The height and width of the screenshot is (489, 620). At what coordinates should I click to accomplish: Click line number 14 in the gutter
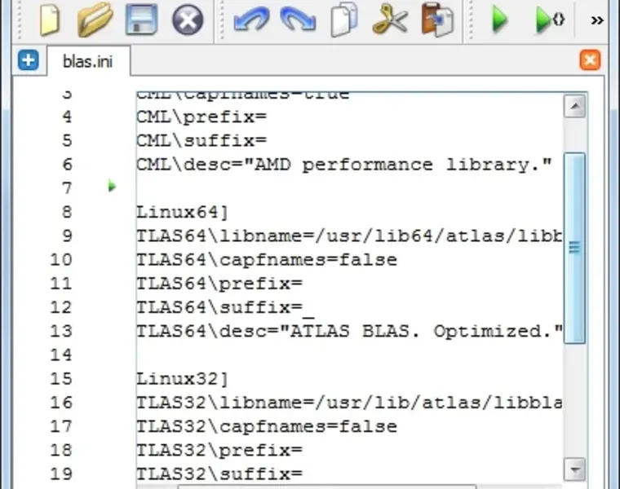click(x=61, y=355)
